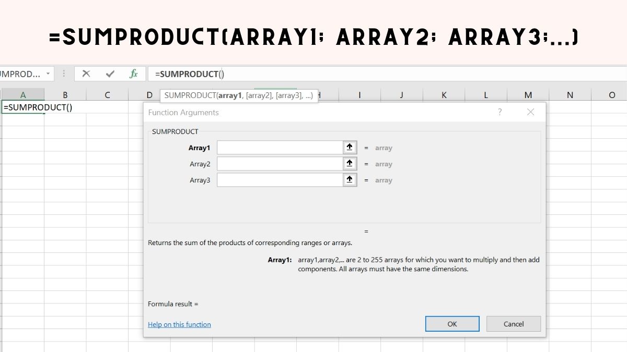Select column A header
Screen dimensions: 627x352
point(23,95)
